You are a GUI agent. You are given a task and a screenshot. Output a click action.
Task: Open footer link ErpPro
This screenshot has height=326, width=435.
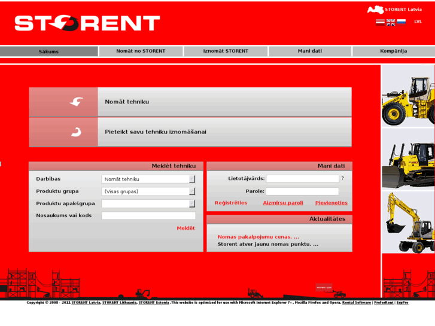click(x=402, y=303)
